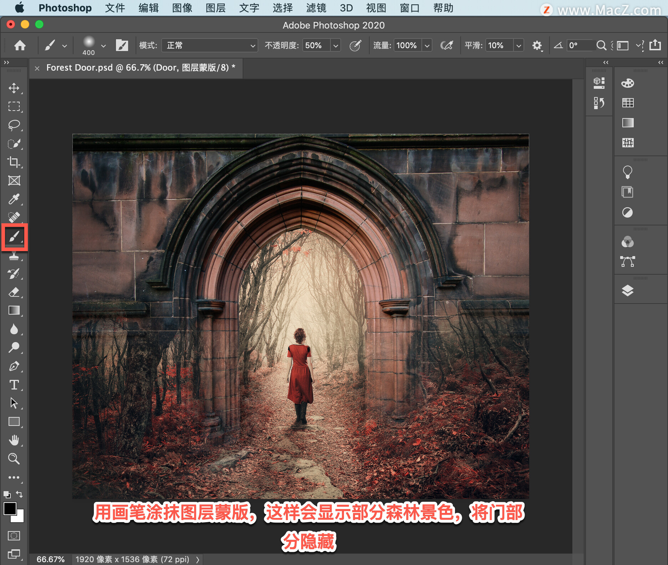Select the Gradient tool
This screenshot has height=565, width=668.
14,310
